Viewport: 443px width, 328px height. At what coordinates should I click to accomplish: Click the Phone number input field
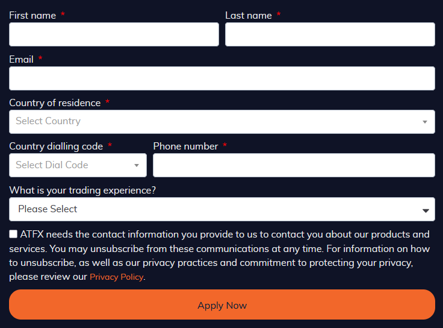coord(294,165)
